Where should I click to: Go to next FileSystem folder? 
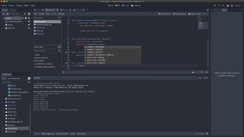tap(5, 78)
